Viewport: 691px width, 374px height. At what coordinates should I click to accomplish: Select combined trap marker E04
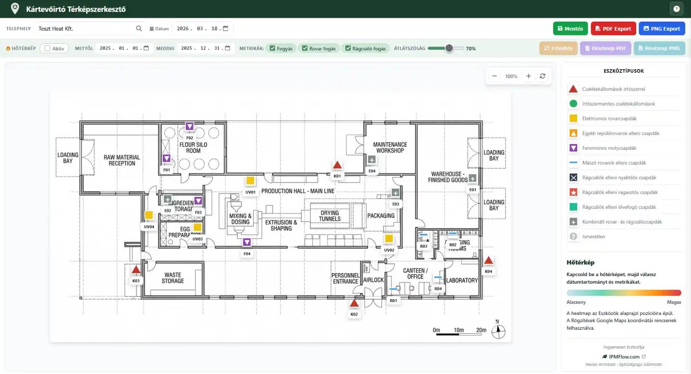point(372,160)
